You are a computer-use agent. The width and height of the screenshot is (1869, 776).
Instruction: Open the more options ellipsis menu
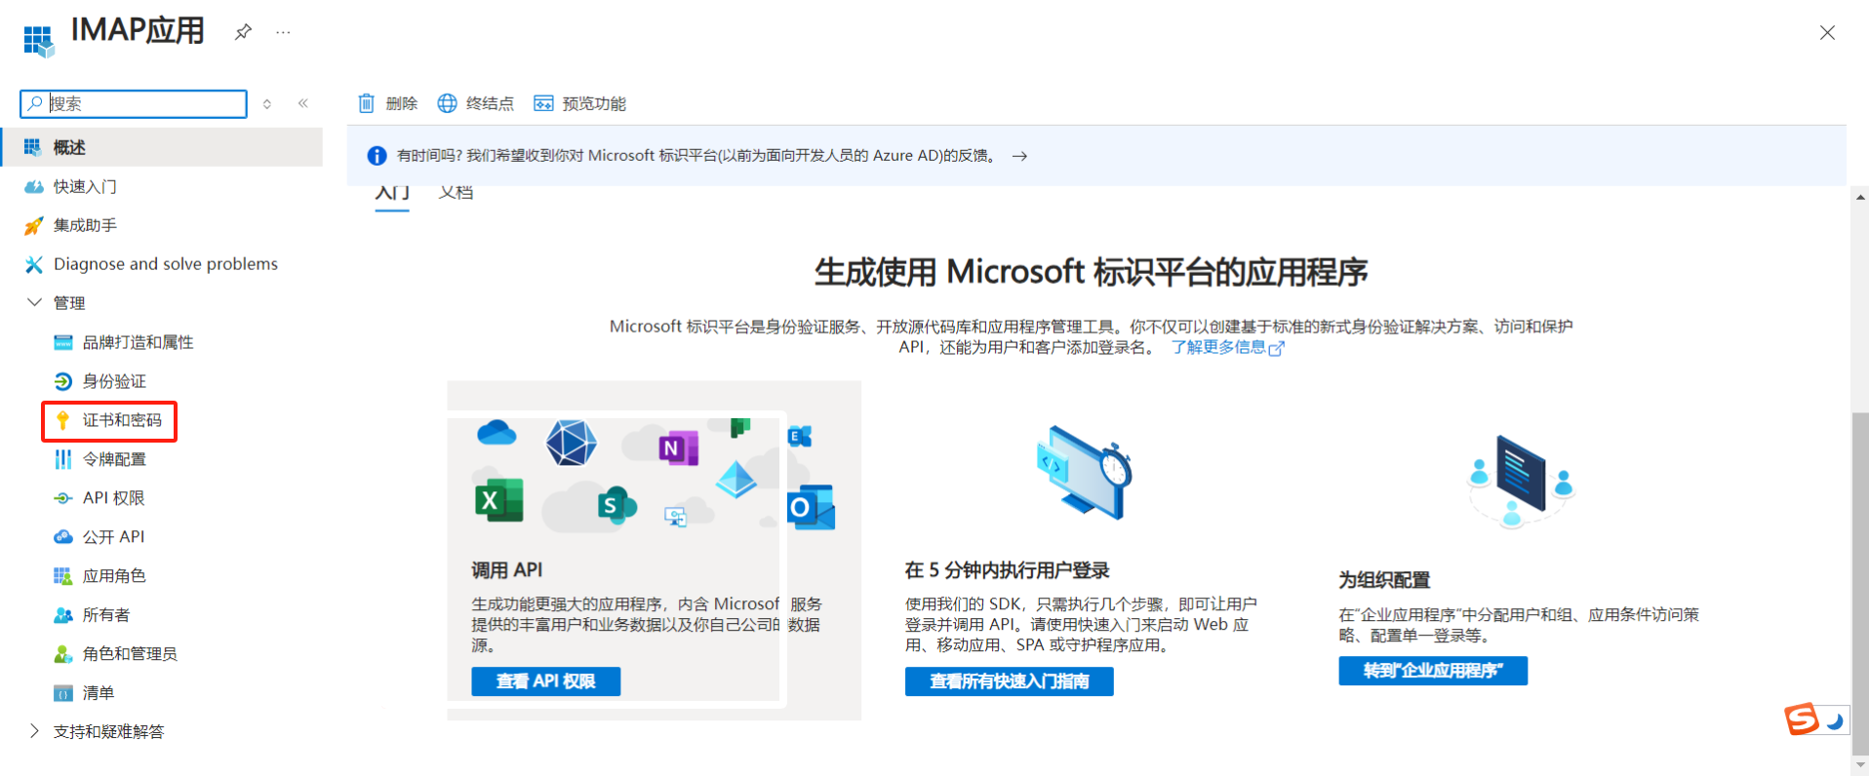point(283,32)
